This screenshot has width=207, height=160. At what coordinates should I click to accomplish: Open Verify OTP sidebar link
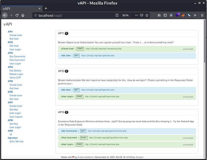15,78
